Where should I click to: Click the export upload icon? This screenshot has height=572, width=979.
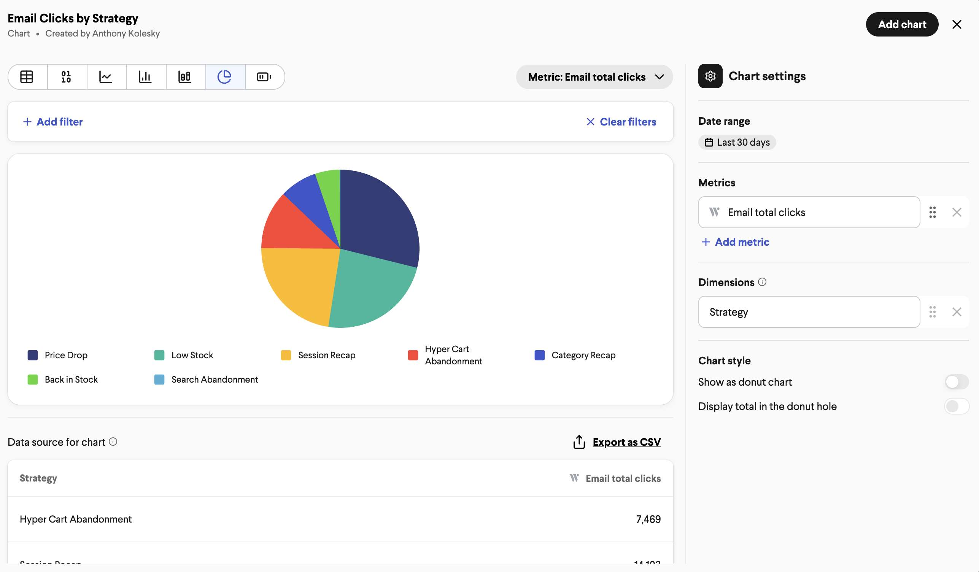pyautogui.click(x=579, y=442)
